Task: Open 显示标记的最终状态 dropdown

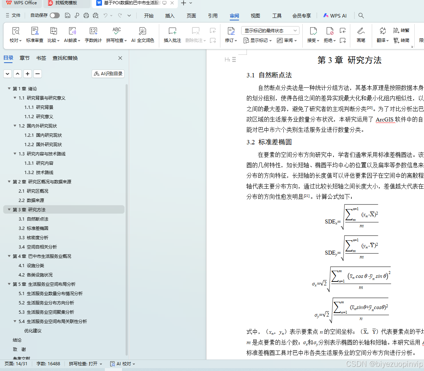Action: point(270,30)
